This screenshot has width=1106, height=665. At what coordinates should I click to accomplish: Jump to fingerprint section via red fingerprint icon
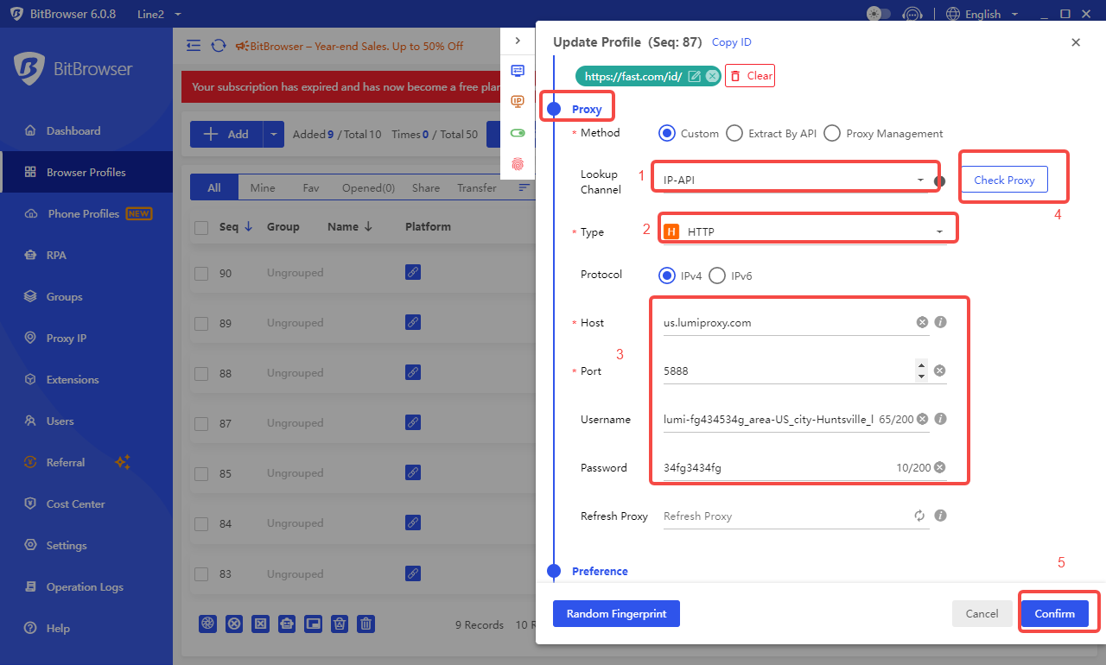[518, 162]
